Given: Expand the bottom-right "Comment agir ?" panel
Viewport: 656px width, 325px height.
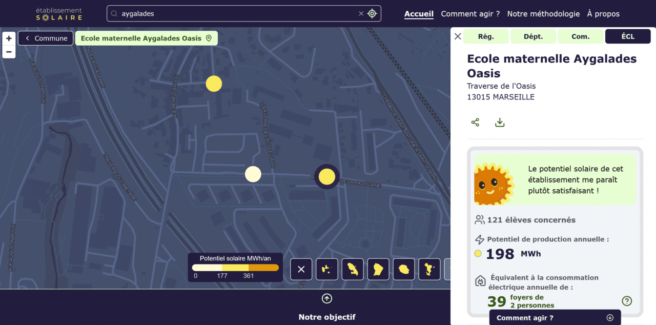Looking at the screenshot, I should click(609, 318).
